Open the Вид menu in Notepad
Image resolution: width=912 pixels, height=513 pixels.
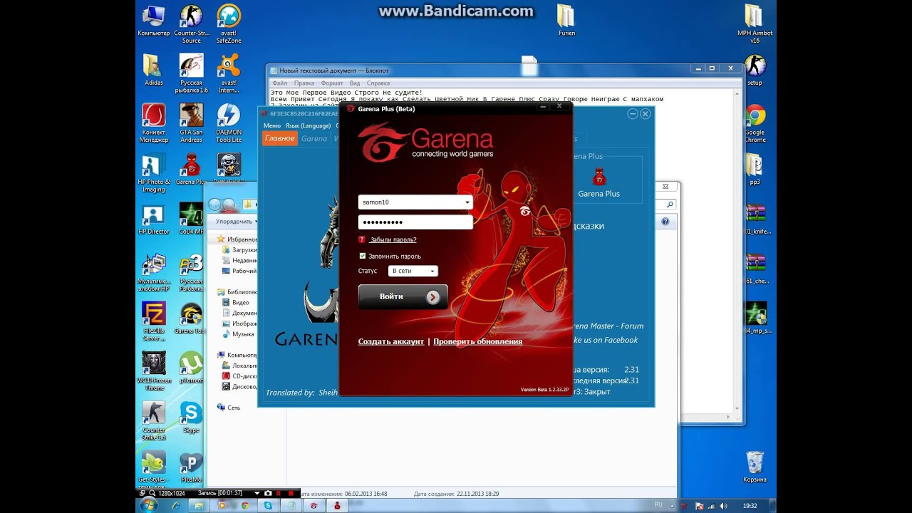(x=355, y=83)
